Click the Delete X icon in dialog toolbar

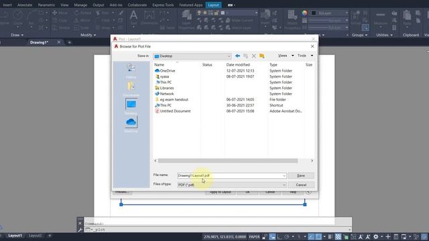point(253,56)
